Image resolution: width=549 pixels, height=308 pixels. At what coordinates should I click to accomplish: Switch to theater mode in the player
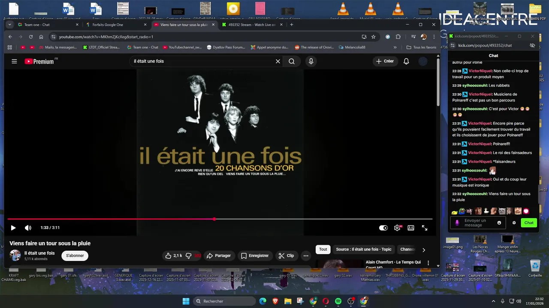point(411,228)
